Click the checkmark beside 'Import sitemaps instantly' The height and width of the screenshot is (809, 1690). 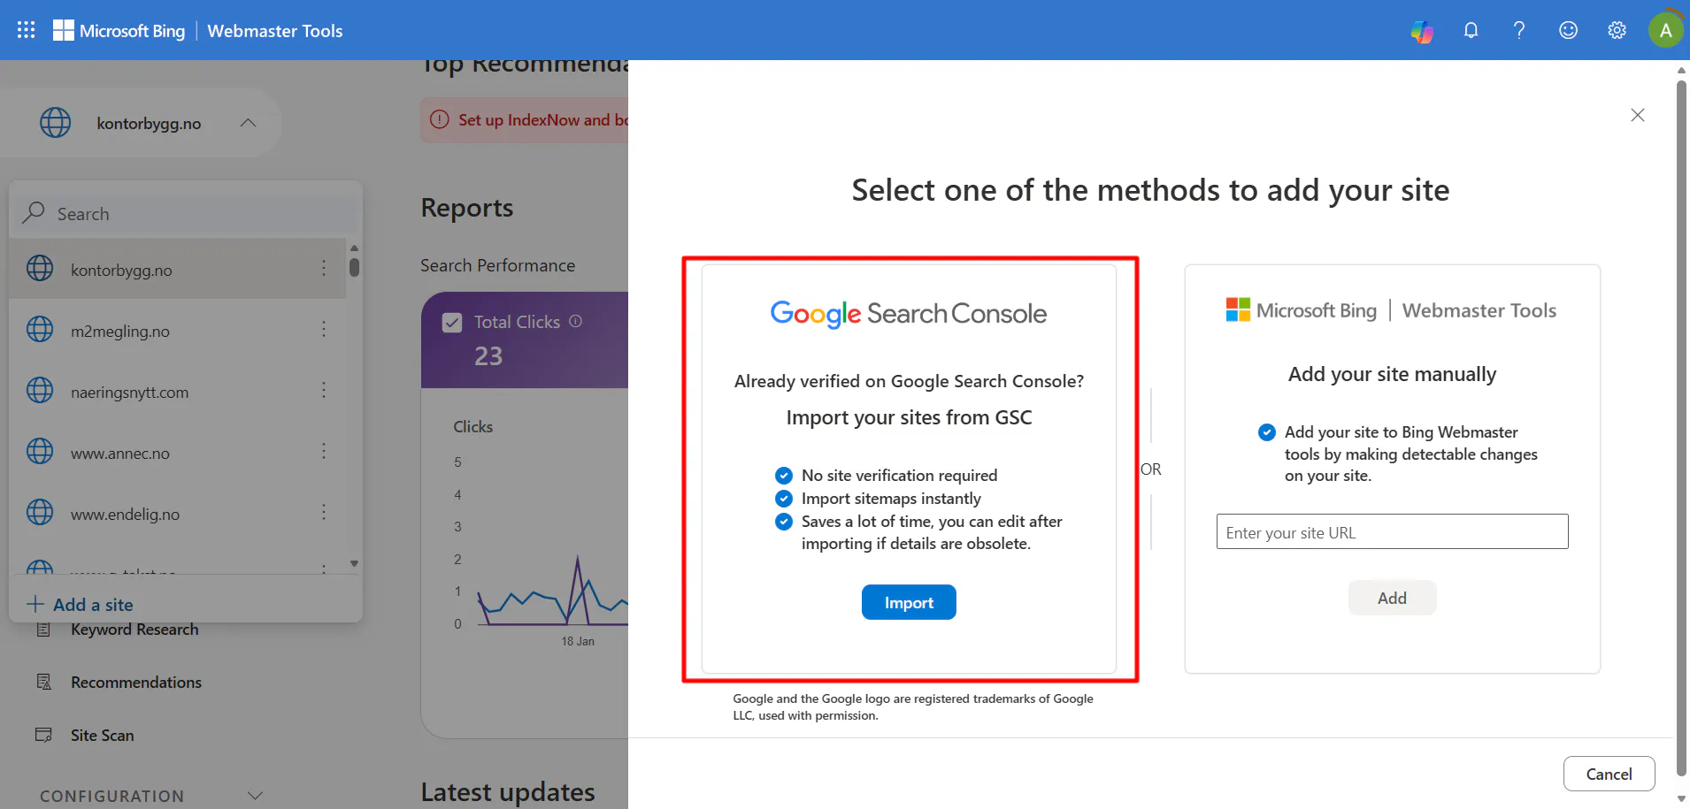click(784, 498)
